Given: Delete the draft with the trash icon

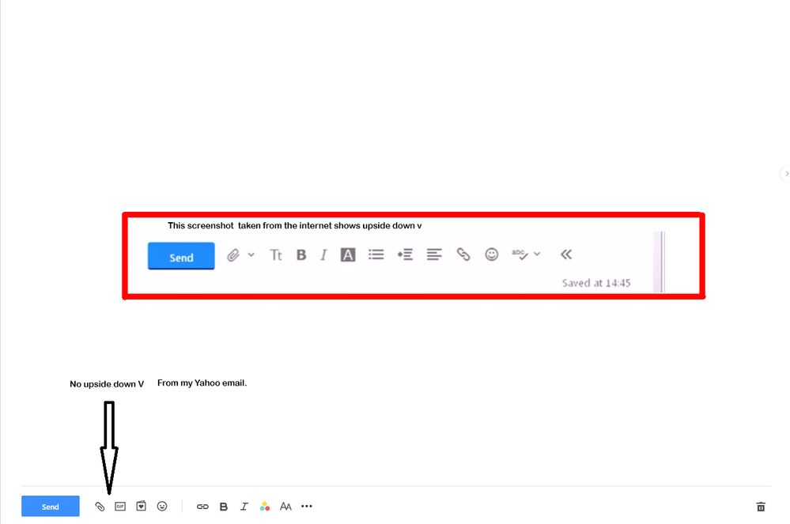Looking at the screenshot, I should 761,507.
